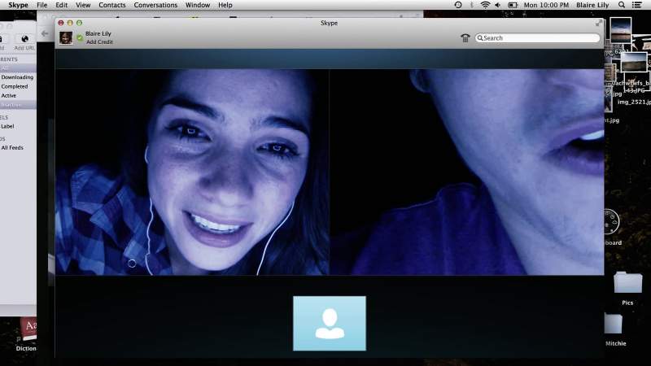The height and width of the screenshot is (366, 651).
Task: Open the Conversations menu
Action: click(155, 5)
